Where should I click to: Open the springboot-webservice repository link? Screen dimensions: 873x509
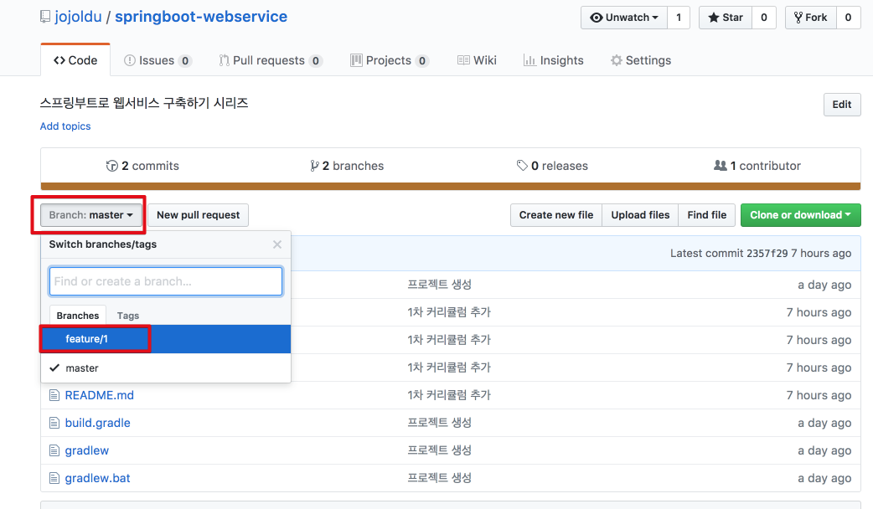tap(201, 17)
